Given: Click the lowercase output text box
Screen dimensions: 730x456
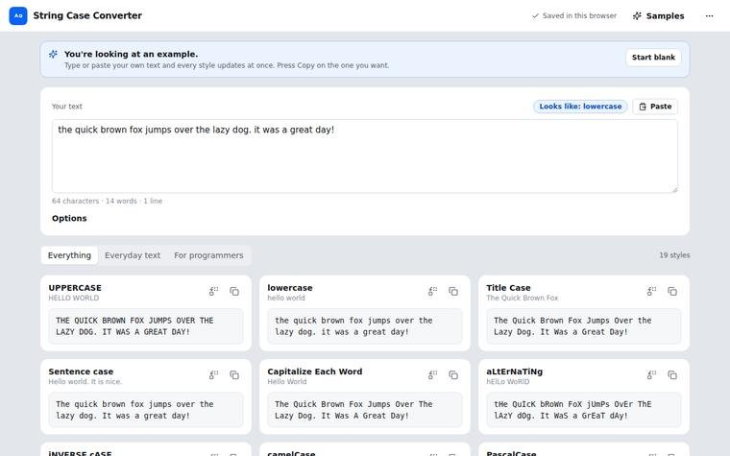Looking at the screenshot, I should click(365, 326).
